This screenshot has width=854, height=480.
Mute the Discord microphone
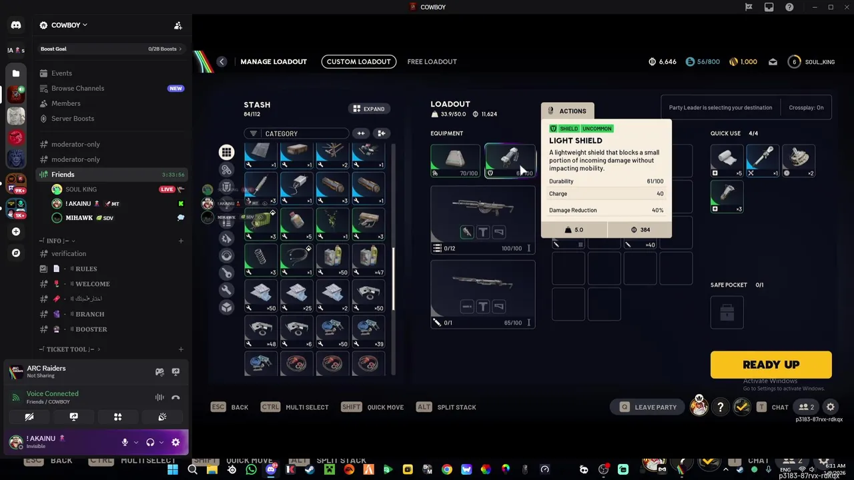click(x=125, y=442)
